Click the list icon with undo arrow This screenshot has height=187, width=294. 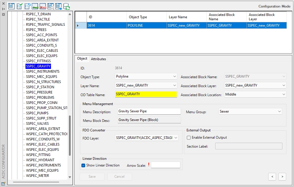[28, 6]
